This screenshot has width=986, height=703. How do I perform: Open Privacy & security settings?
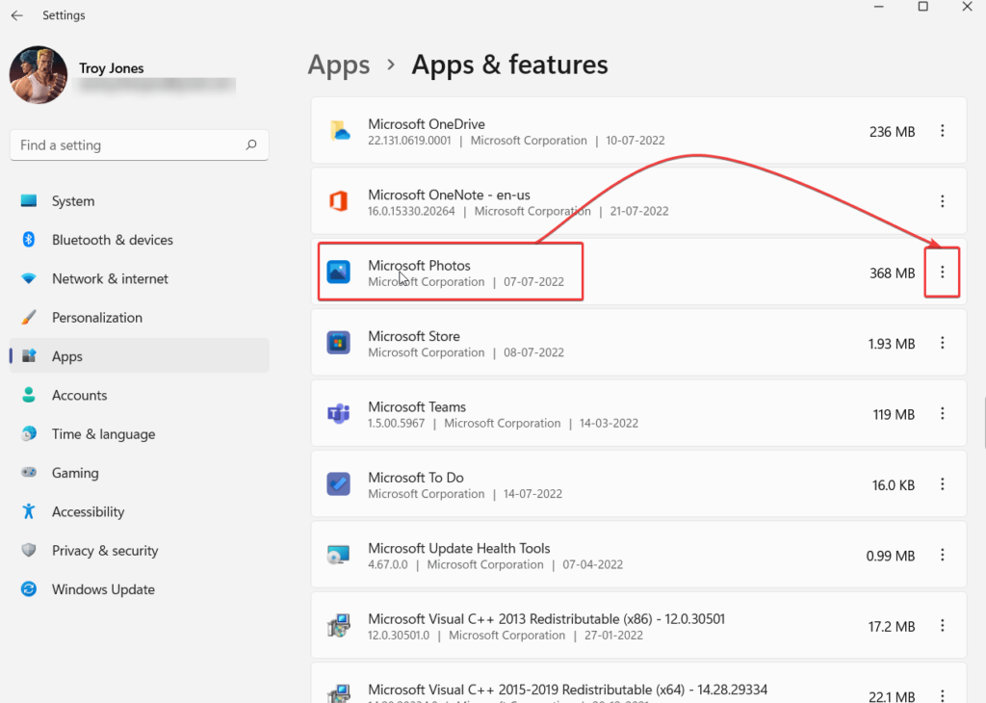pos(139,551)
